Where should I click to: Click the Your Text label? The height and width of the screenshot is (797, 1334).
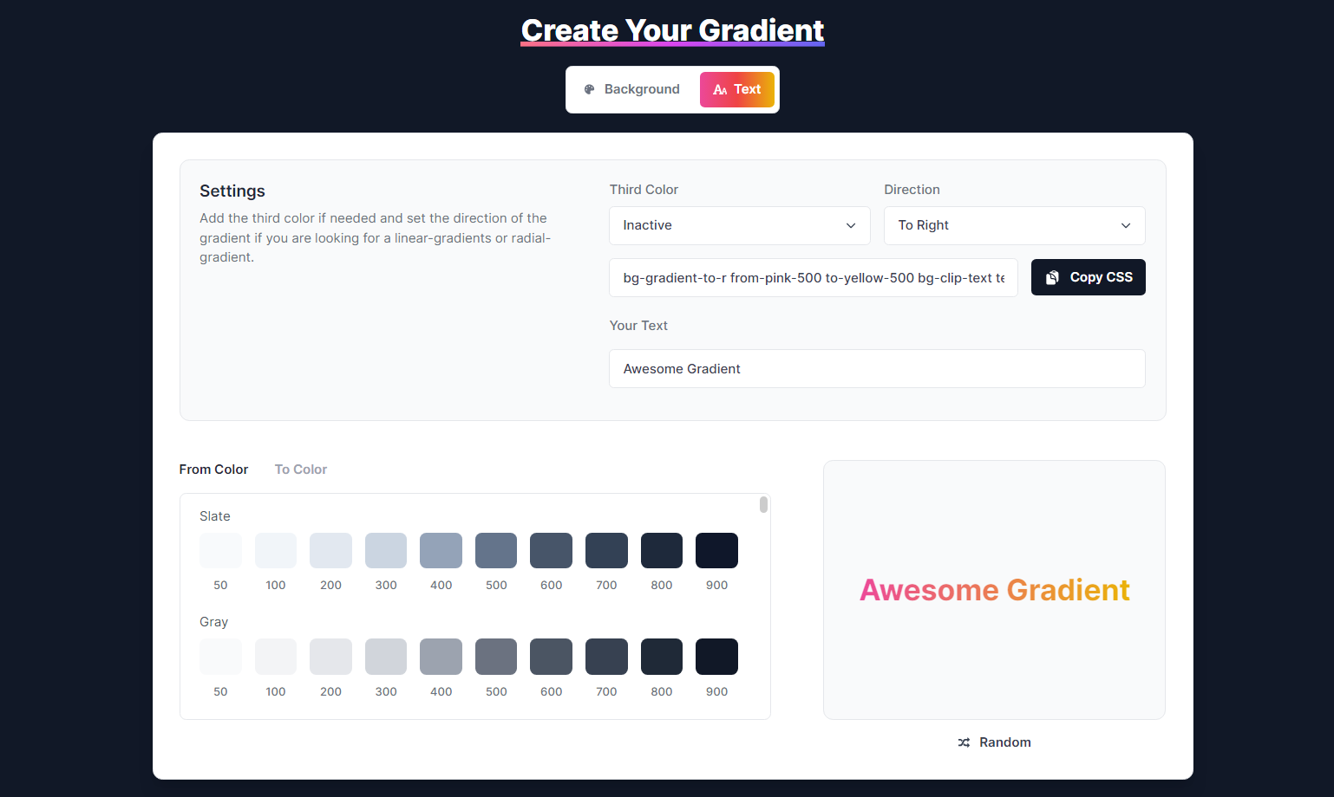click(x=638, y=326)
